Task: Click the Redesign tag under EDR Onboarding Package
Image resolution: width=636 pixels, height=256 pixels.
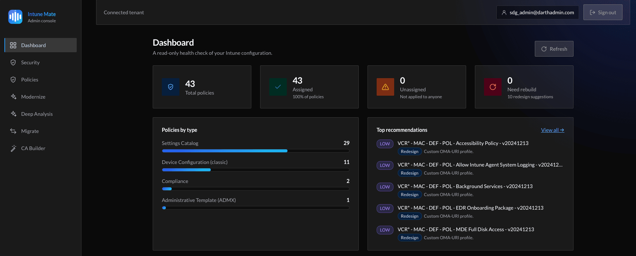Action: click(x=410, y=216)
